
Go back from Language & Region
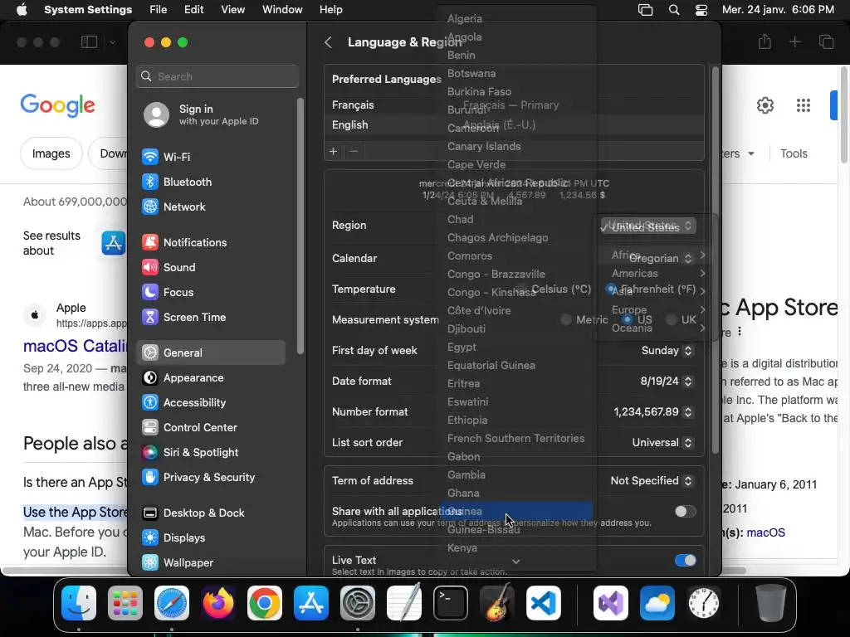point(328,42)
